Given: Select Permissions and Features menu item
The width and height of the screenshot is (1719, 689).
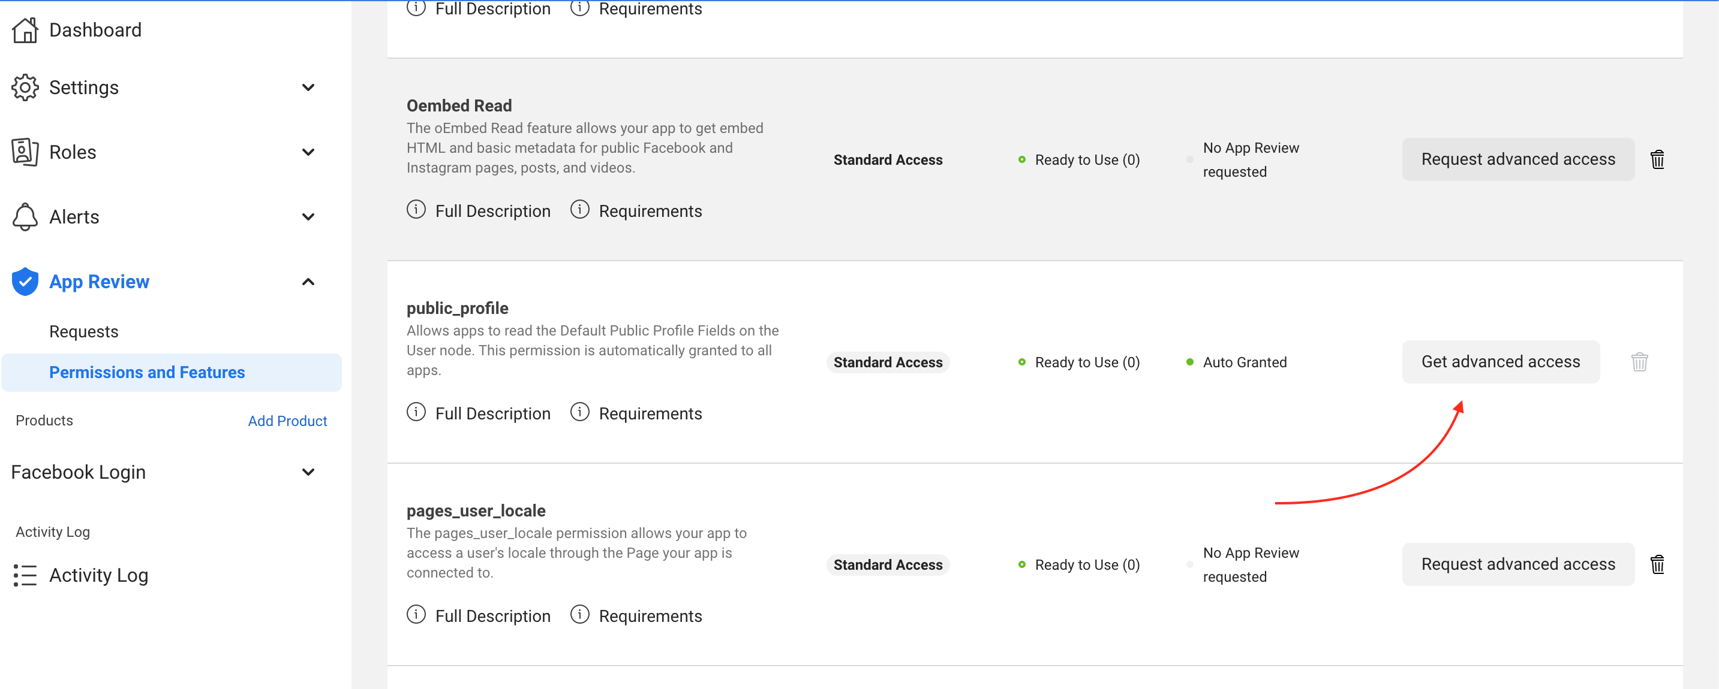Looking at the screenshot, I should tap(172, 373).
